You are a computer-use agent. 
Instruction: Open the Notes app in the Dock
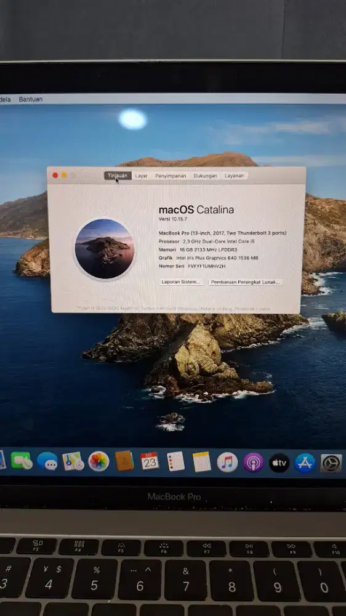pos(201,461)
